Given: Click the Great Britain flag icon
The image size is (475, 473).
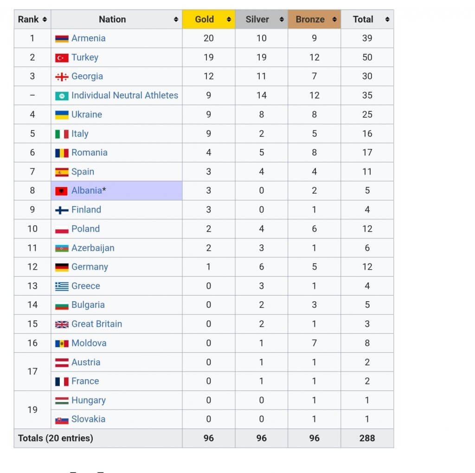Looking at the screenshot, I should (62, 324).
